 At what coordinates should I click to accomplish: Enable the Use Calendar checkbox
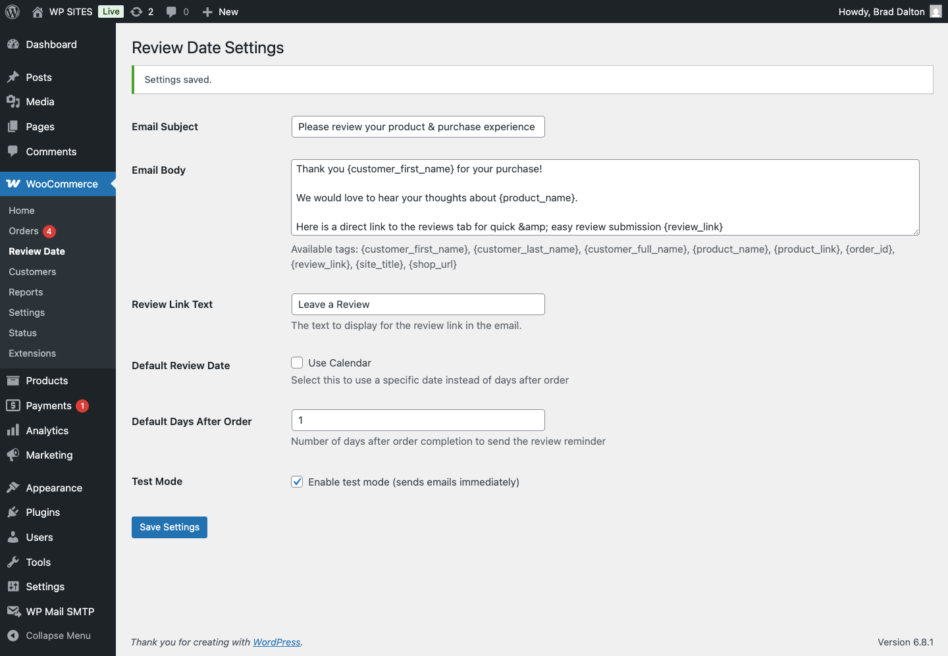pyautogui.click(x=298, y=363)
